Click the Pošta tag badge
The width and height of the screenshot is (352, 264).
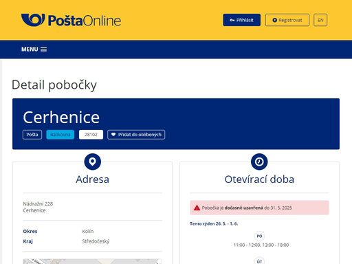point(32,135)
